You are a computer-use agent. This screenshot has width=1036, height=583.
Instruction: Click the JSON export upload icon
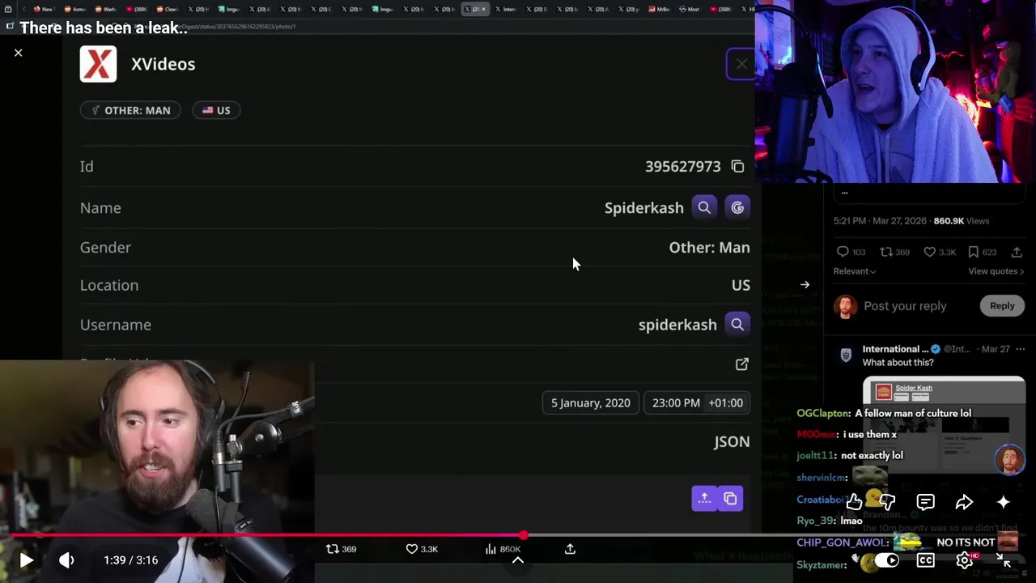[x=704, y=498]
